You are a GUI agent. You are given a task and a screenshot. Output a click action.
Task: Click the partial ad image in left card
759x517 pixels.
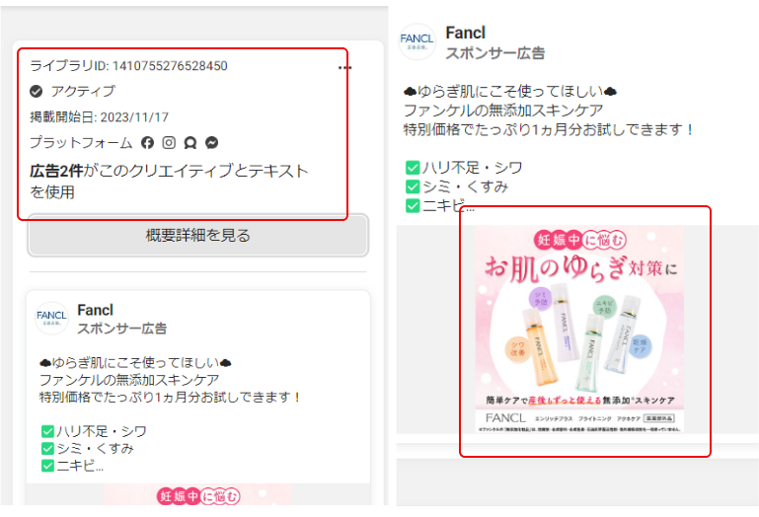(x=197, y=496)
